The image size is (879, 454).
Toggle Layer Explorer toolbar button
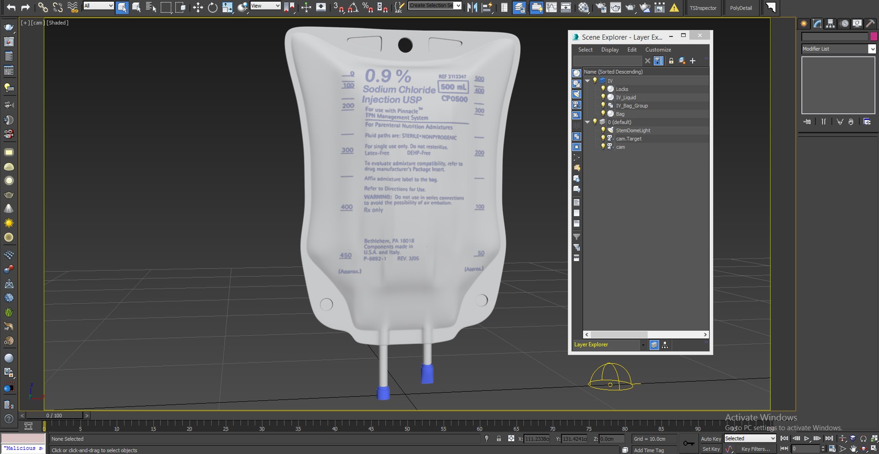tap(519, 7)
